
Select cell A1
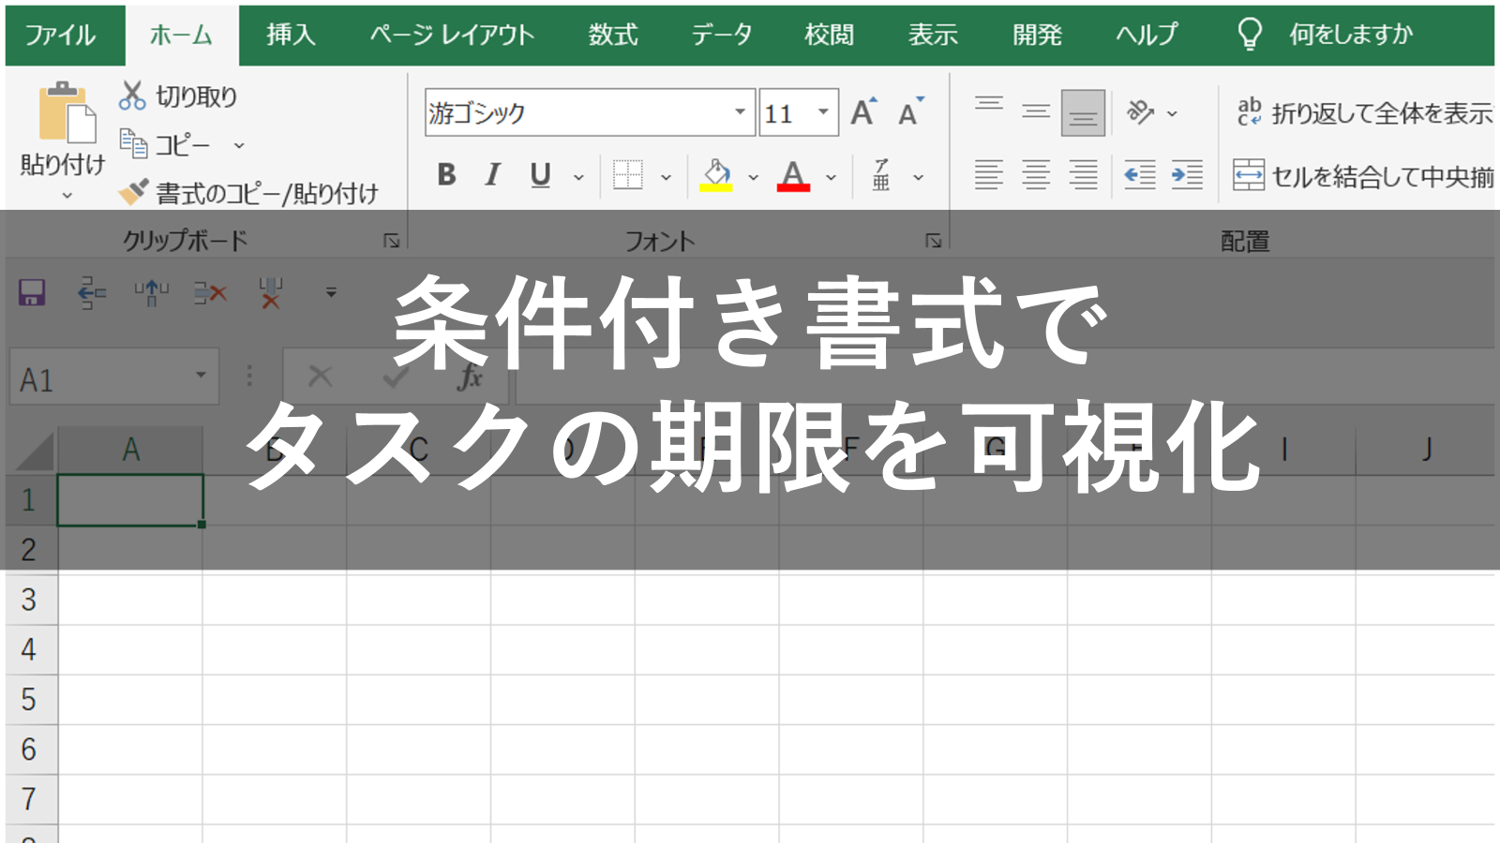click(x=130, y=500)
